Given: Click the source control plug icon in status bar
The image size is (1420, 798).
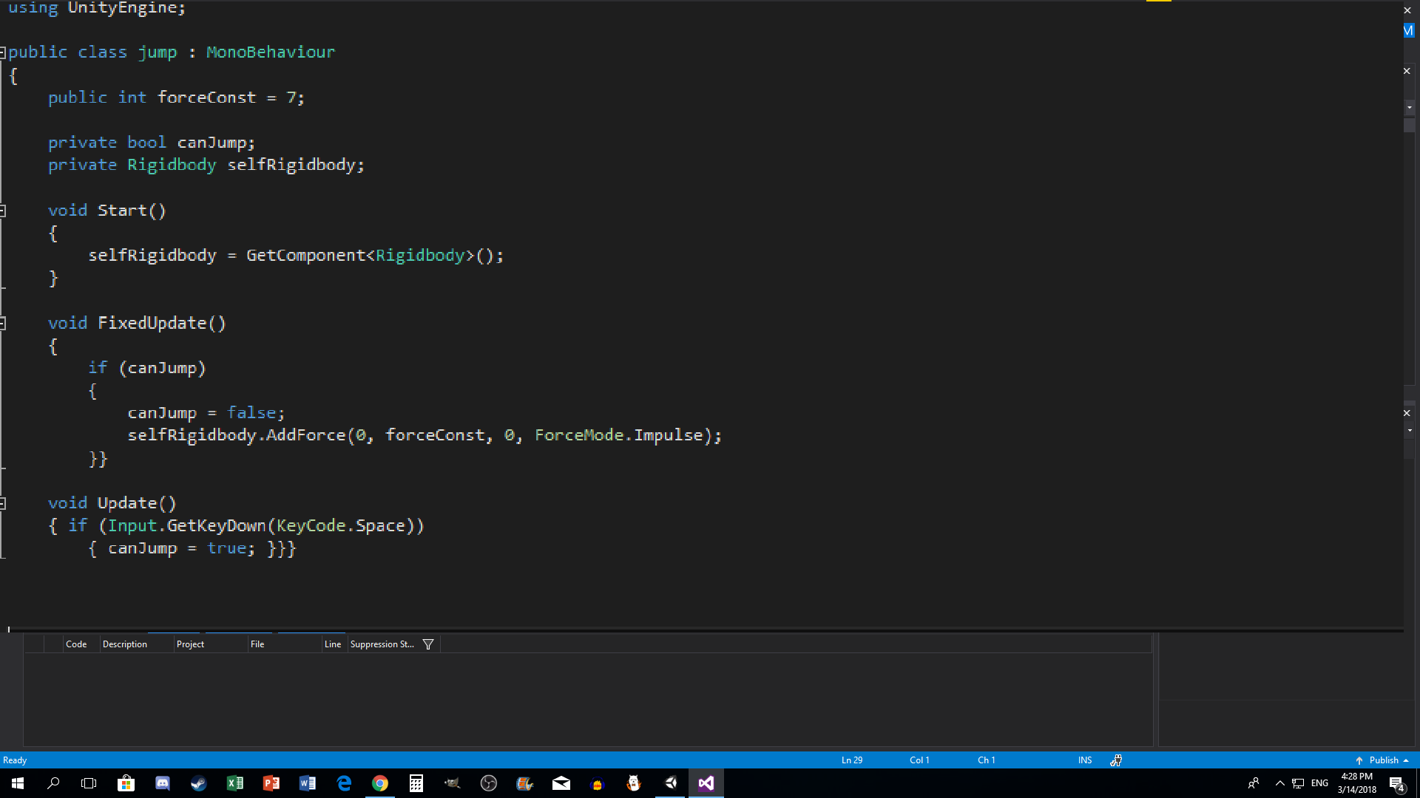Looking at the screenshot, I should tap(1116, 760).
